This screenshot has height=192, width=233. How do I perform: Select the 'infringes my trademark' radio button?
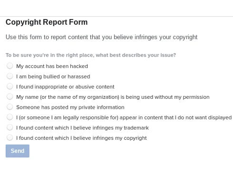coord(10,127)
